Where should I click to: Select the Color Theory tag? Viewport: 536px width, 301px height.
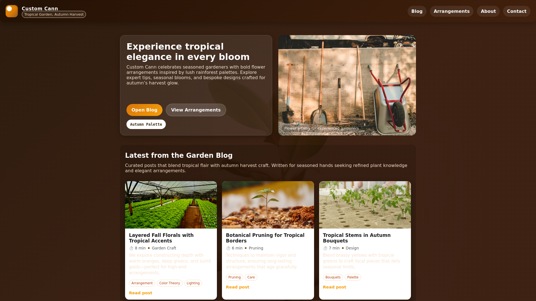(169, 283)
